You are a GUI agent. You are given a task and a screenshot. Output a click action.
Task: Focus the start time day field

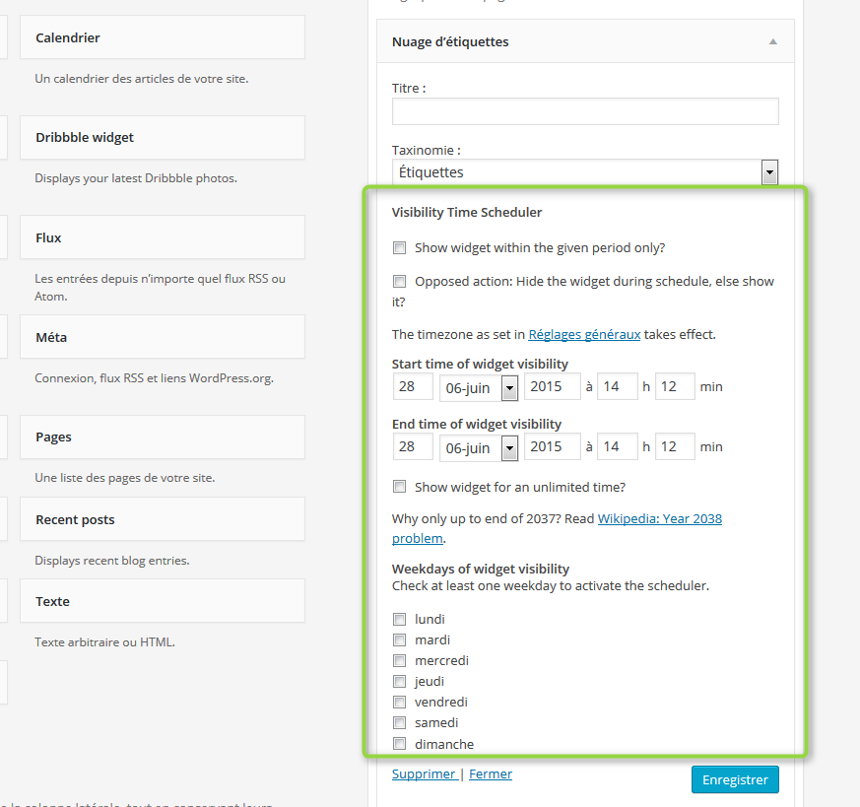(x=413, y=387)
